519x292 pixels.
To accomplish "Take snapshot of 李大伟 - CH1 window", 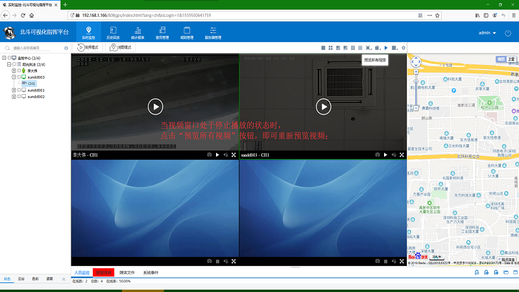I will tap(210, 154).
